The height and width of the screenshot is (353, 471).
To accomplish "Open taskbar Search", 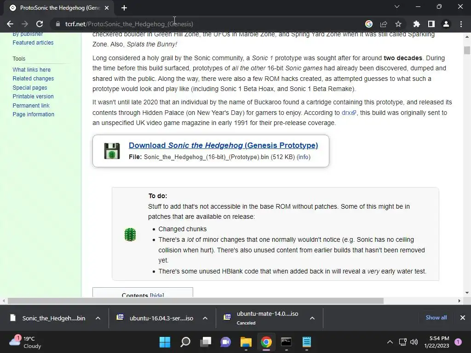I will click(x=185, y=342).
